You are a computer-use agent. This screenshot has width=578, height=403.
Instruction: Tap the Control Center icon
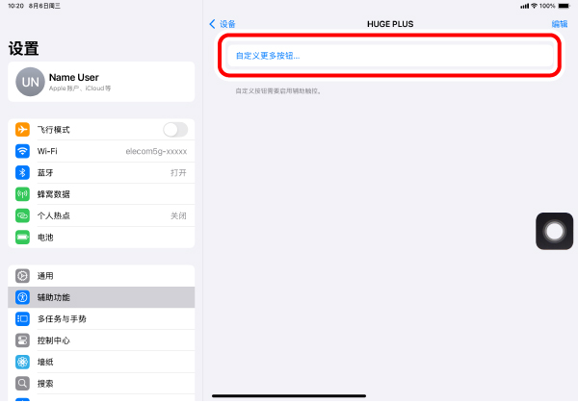23,340
